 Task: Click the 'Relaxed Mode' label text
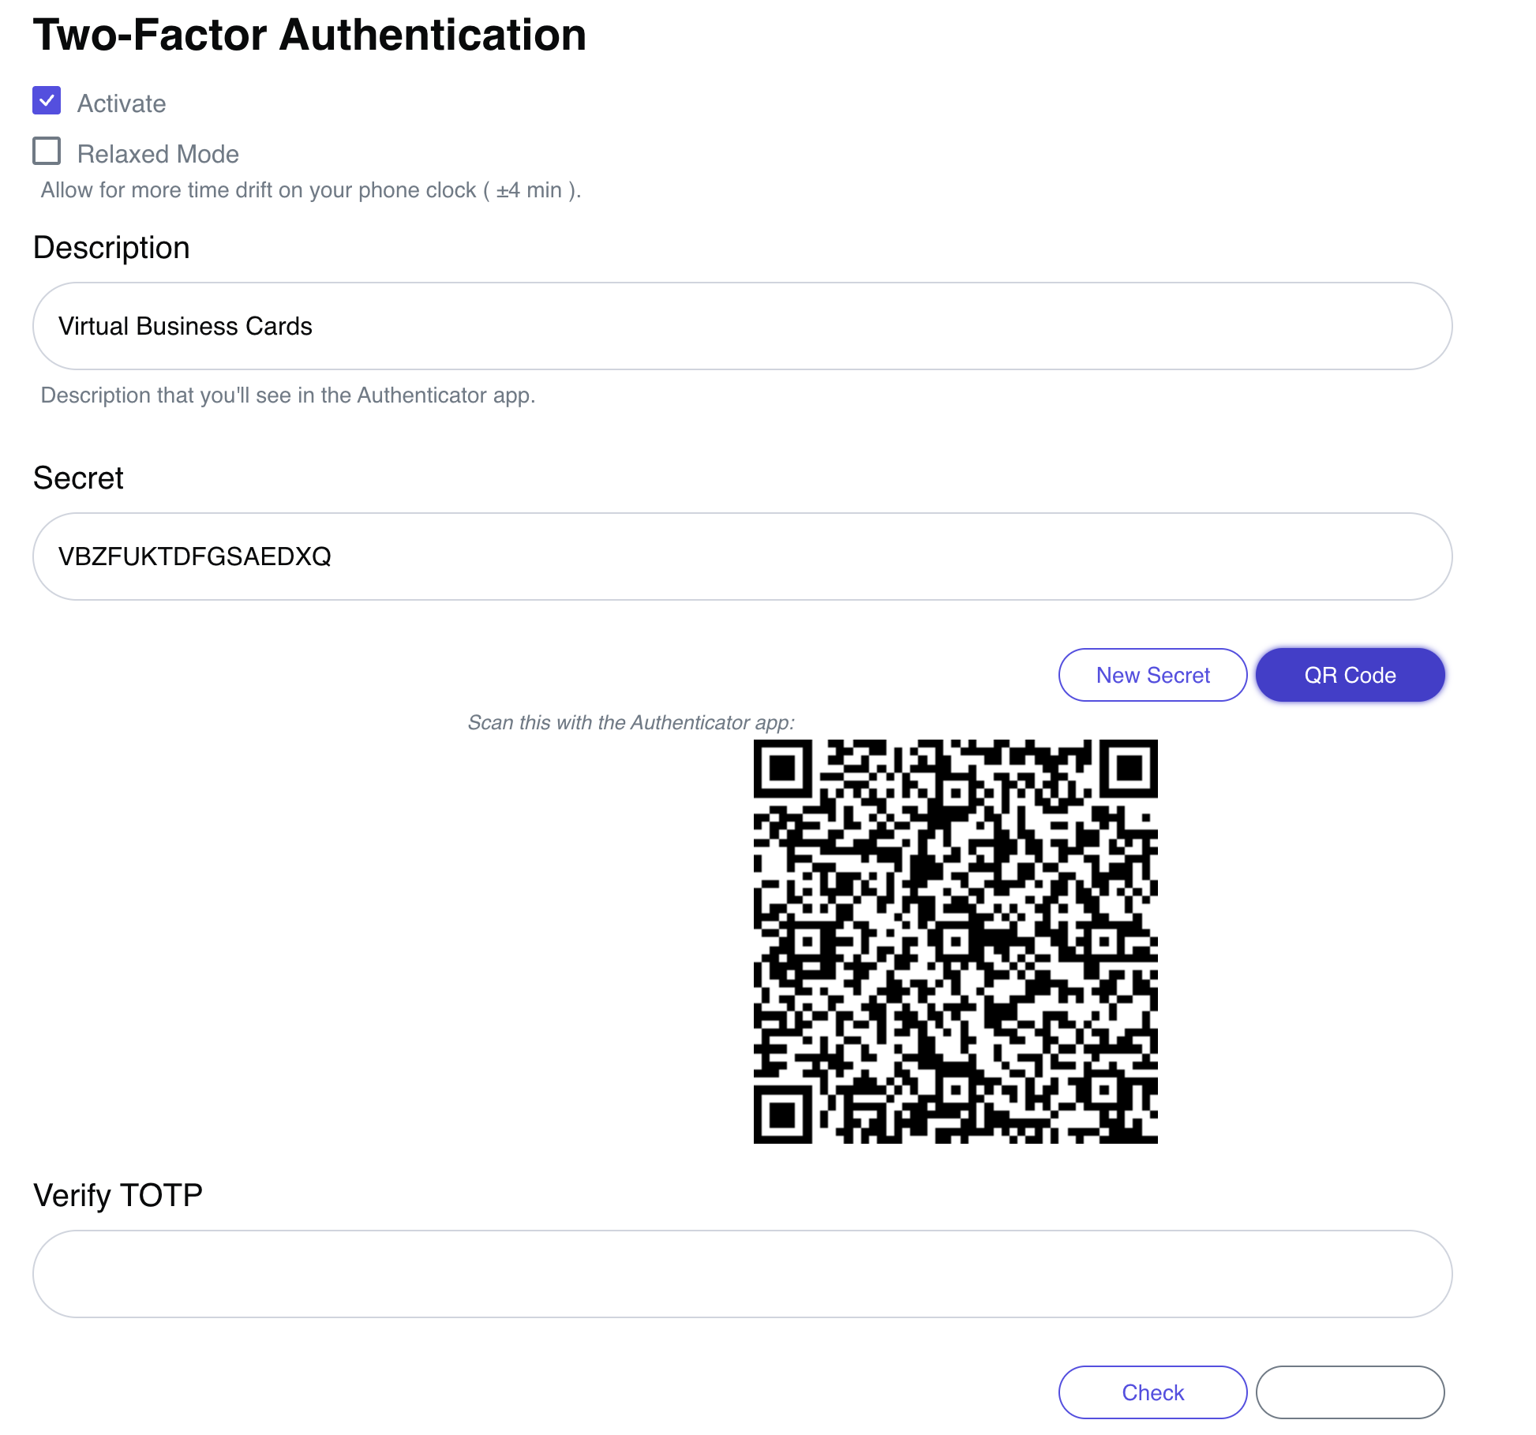click(x=158, y=154)
